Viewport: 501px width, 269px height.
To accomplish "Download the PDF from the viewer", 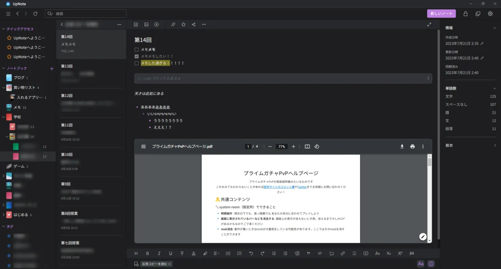I will [402, 147].
